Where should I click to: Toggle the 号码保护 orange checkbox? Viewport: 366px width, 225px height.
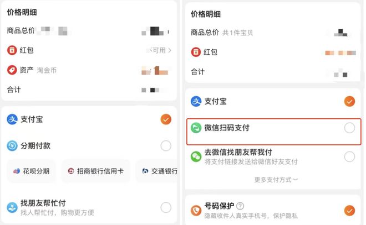coord(349,211)
